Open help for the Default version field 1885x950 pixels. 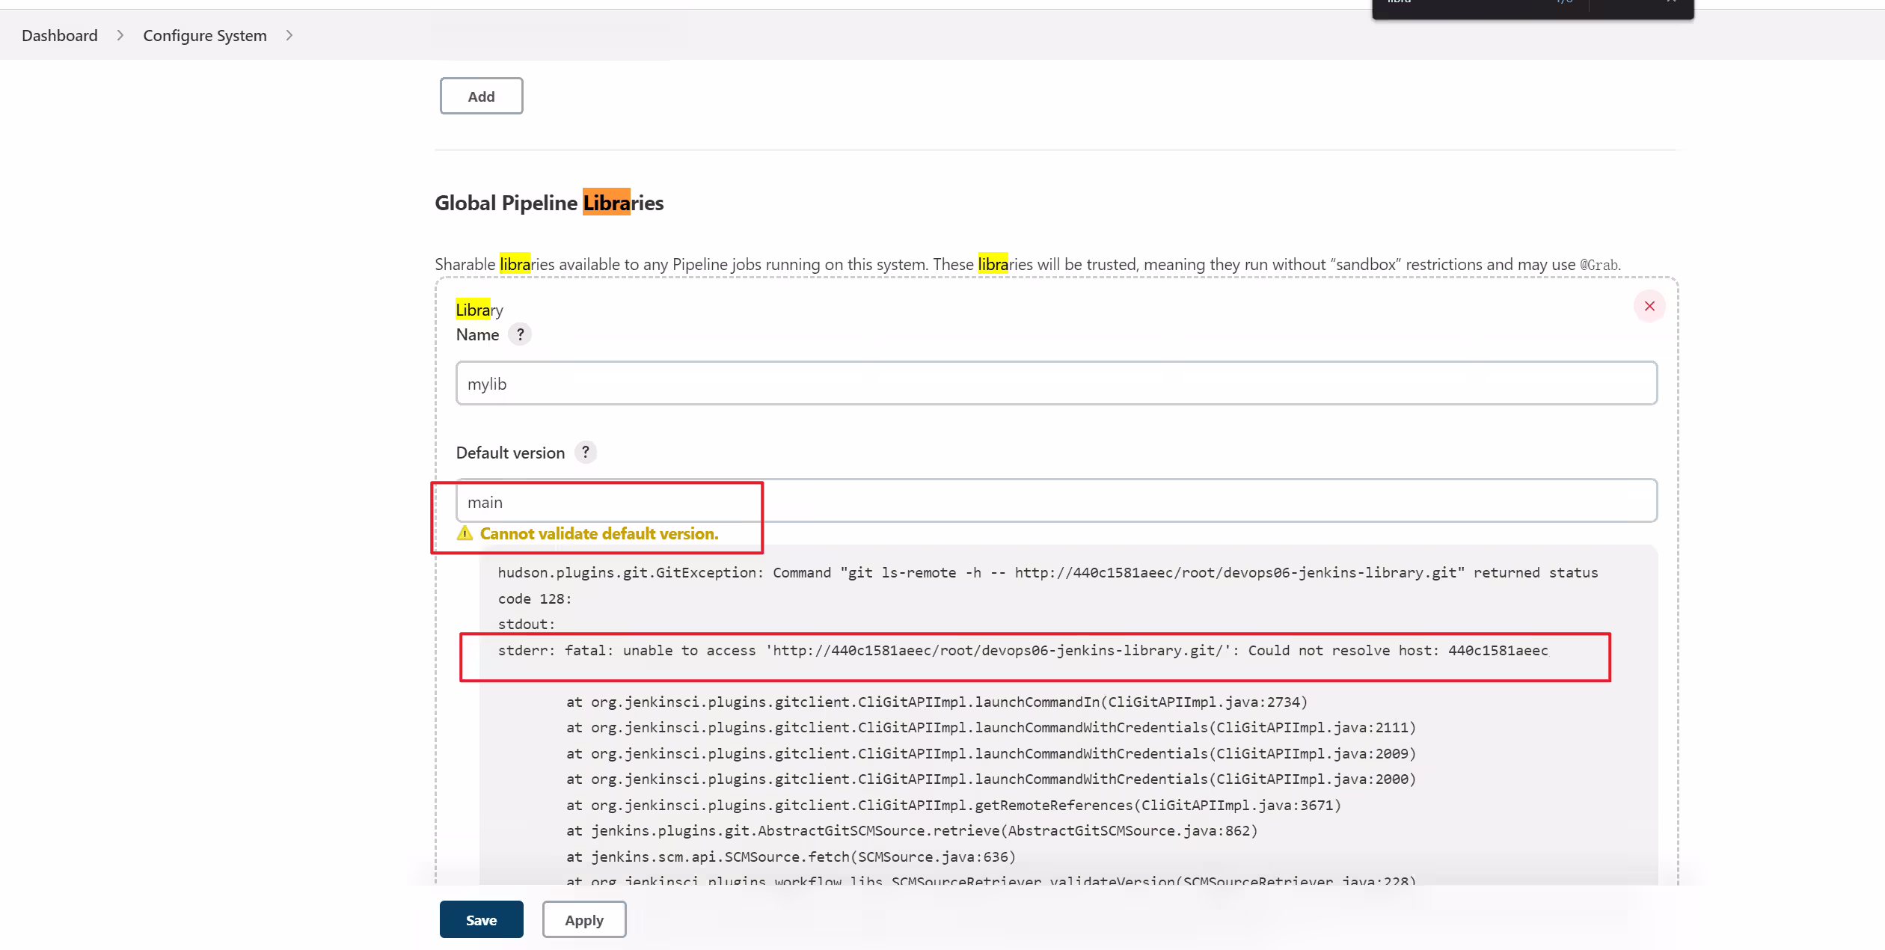click(586, 452)
